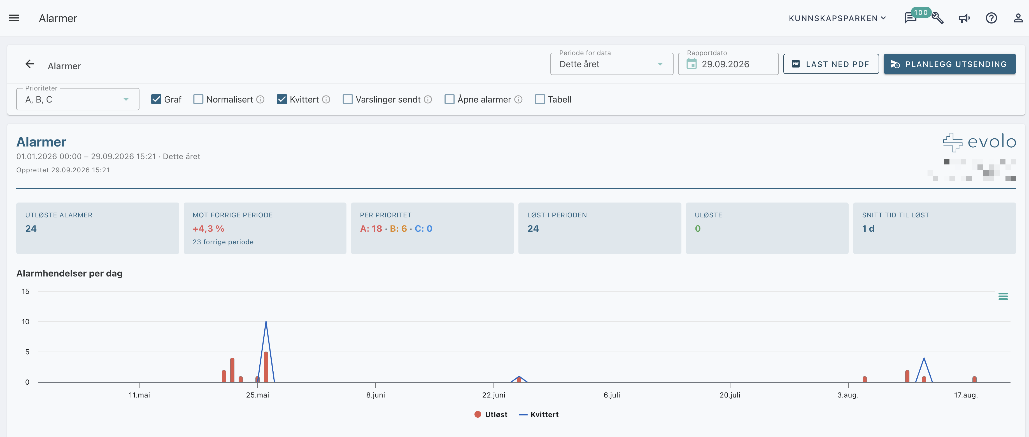Uncheck the Graf checkbox

click(156, 99)
